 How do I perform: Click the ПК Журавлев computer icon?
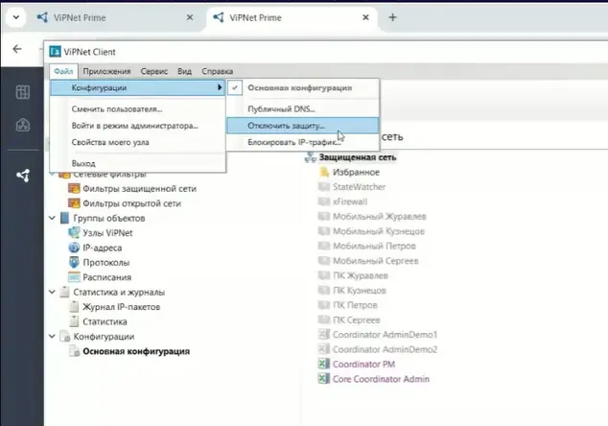[324, 275]
